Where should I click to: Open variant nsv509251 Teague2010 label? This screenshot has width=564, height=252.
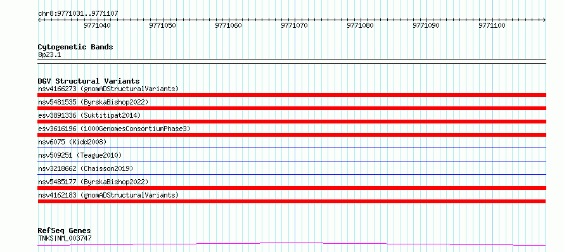80,155
